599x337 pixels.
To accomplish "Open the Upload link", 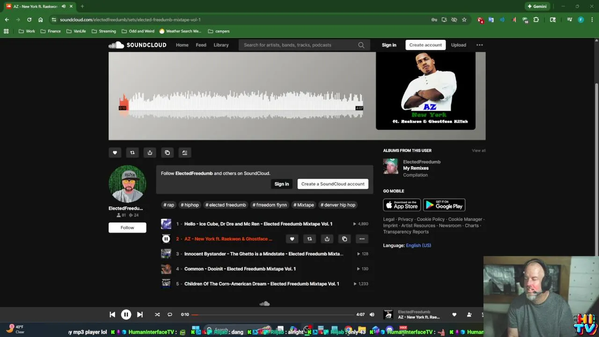I will point(459,45).
